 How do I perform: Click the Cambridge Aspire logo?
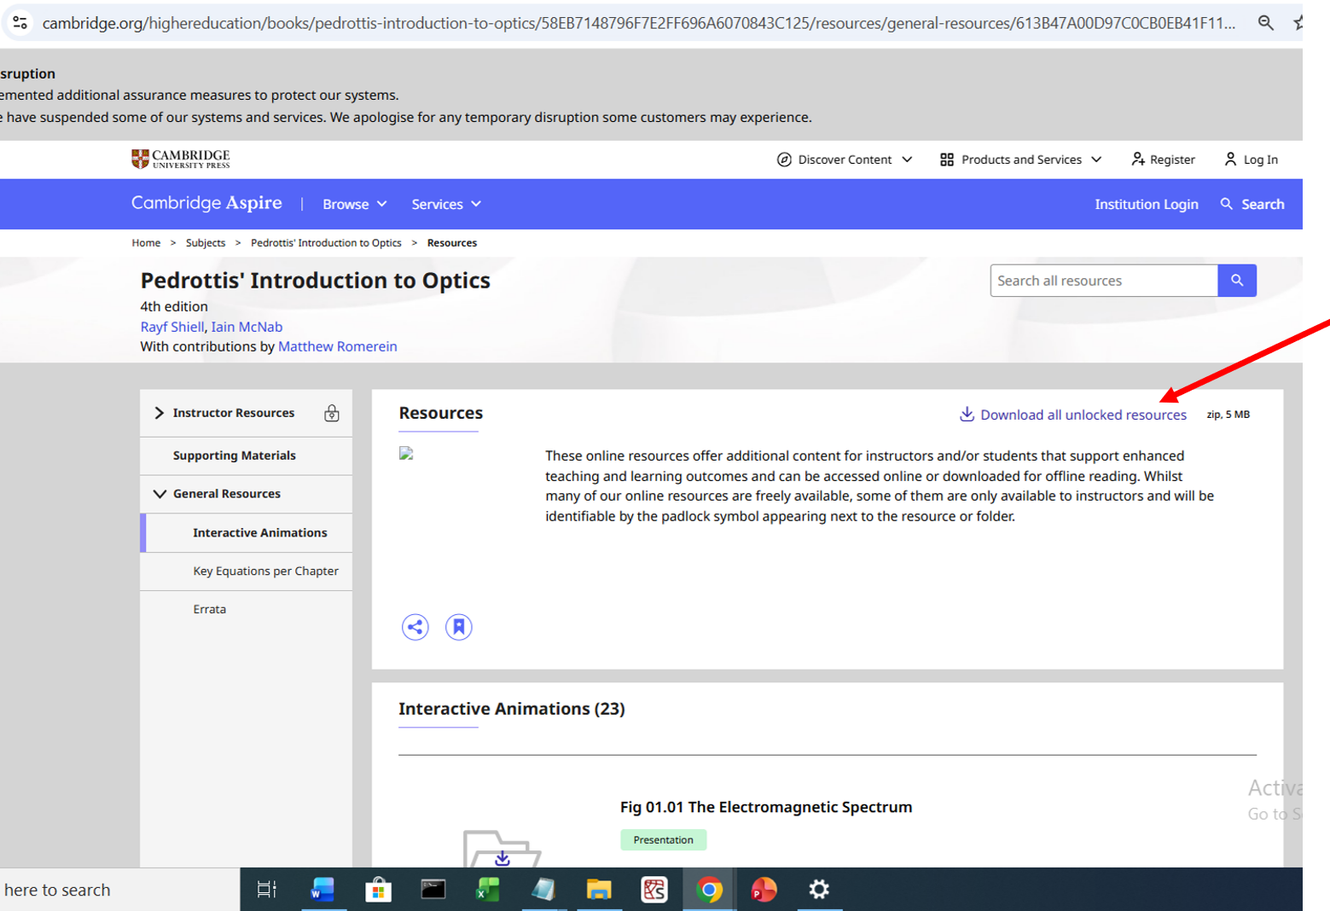pos(206,203)
